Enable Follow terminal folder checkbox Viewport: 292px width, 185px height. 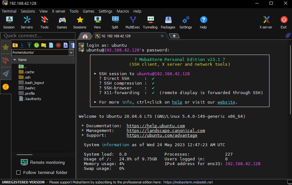[18, 172]
